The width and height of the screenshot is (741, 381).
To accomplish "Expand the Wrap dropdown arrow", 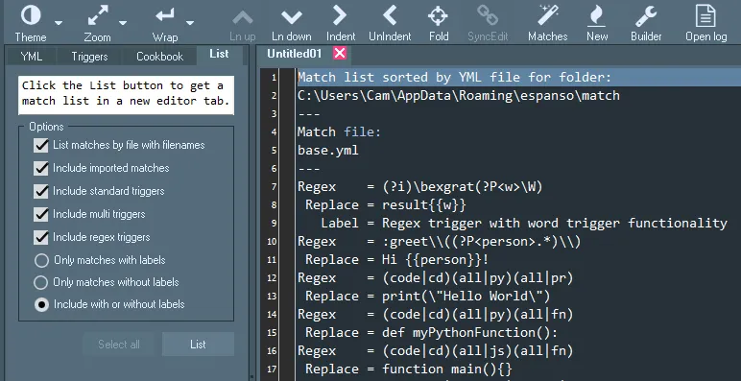I will 190,23.
